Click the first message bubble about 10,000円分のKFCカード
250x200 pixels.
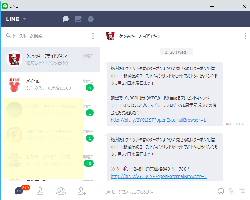[165, 95]
